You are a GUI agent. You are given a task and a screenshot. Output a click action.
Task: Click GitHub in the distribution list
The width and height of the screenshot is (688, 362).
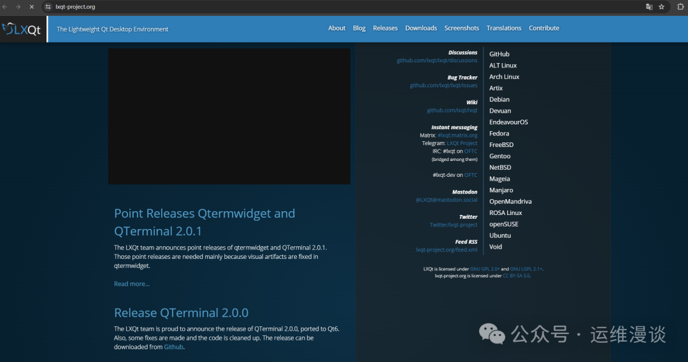tap(499, 54)
